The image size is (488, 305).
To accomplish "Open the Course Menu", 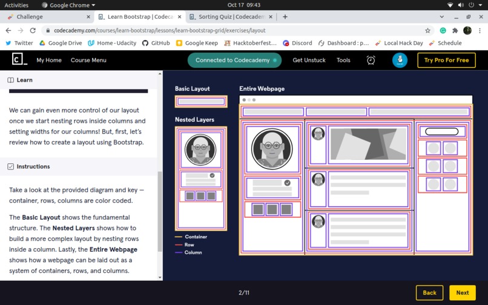I will tap(88, 60).
